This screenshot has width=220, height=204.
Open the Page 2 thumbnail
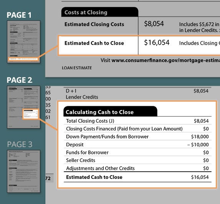pyautogui.click(x=23, y=107)
